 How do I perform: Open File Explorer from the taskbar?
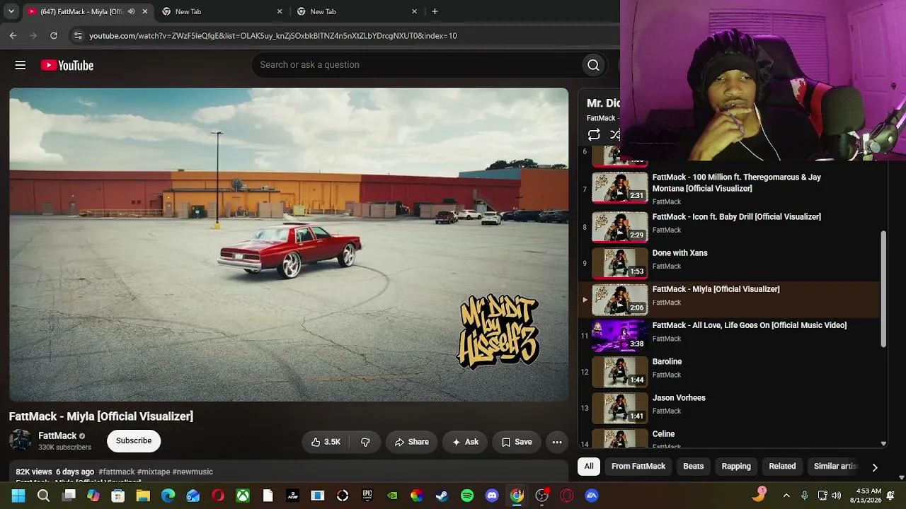pos(143,496)
